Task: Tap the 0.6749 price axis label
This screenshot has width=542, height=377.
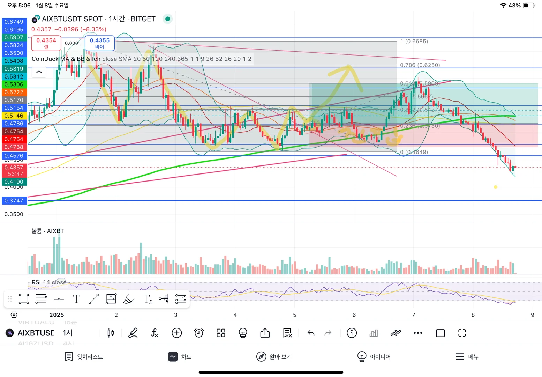Action: click(14, 22)
